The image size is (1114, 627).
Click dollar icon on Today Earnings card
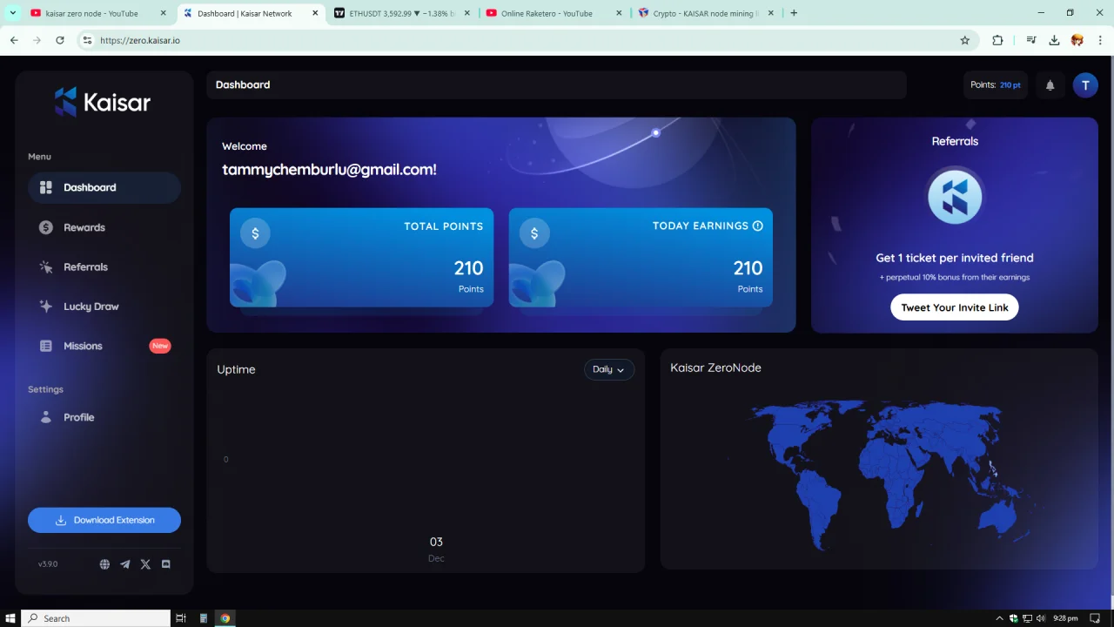tap(534, 233)
